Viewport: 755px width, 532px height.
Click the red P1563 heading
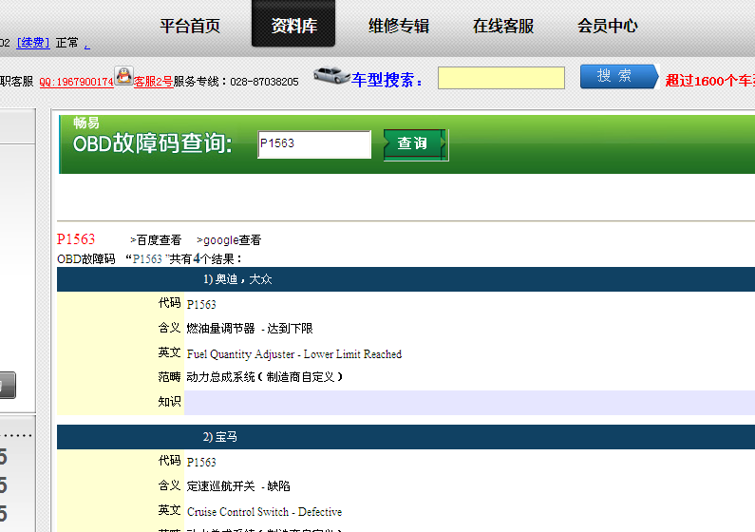pyautogui.click(x=76, y=239)
